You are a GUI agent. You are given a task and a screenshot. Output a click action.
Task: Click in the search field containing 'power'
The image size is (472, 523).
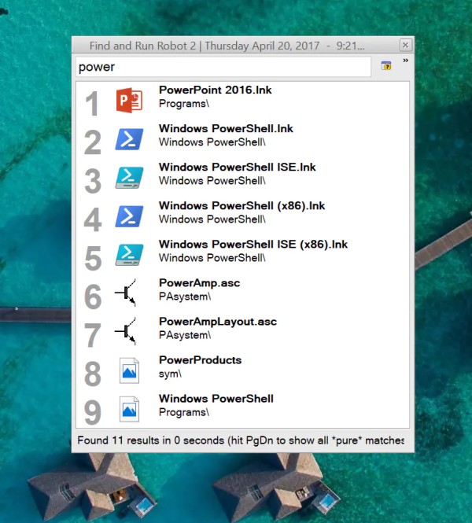(x=223, y=67)
